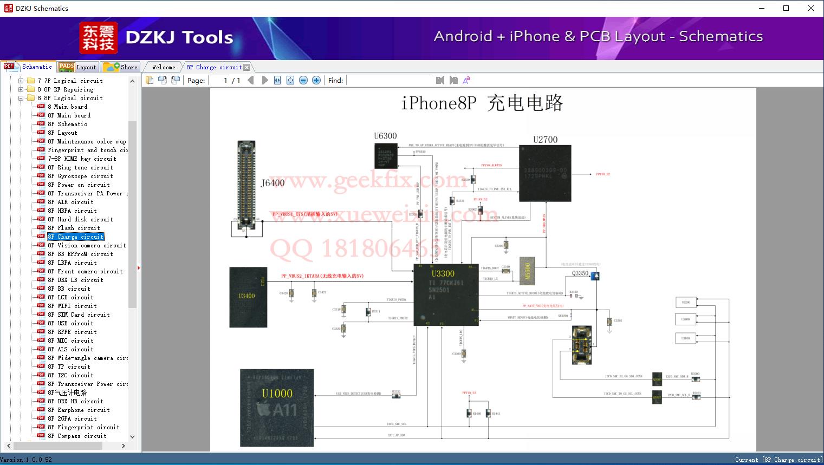
Task: Toggle the match case search icon
Action: (466, 80)
